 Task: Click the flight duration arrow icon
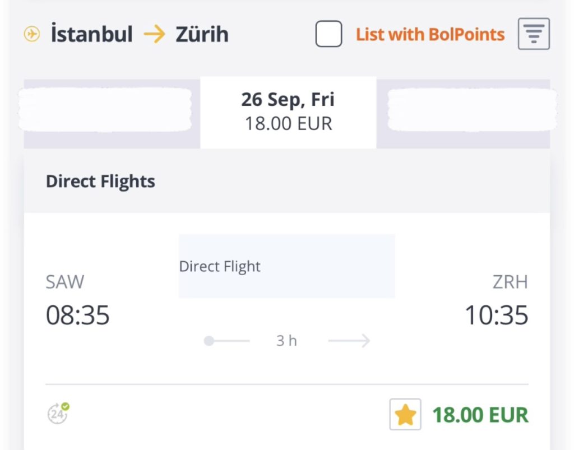[x=349, y=341]
